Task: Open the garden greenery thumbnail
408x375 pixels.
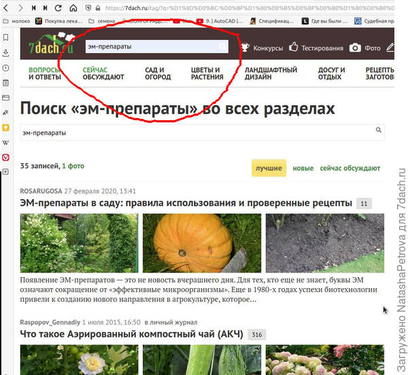Action: (x=79, y=243)
